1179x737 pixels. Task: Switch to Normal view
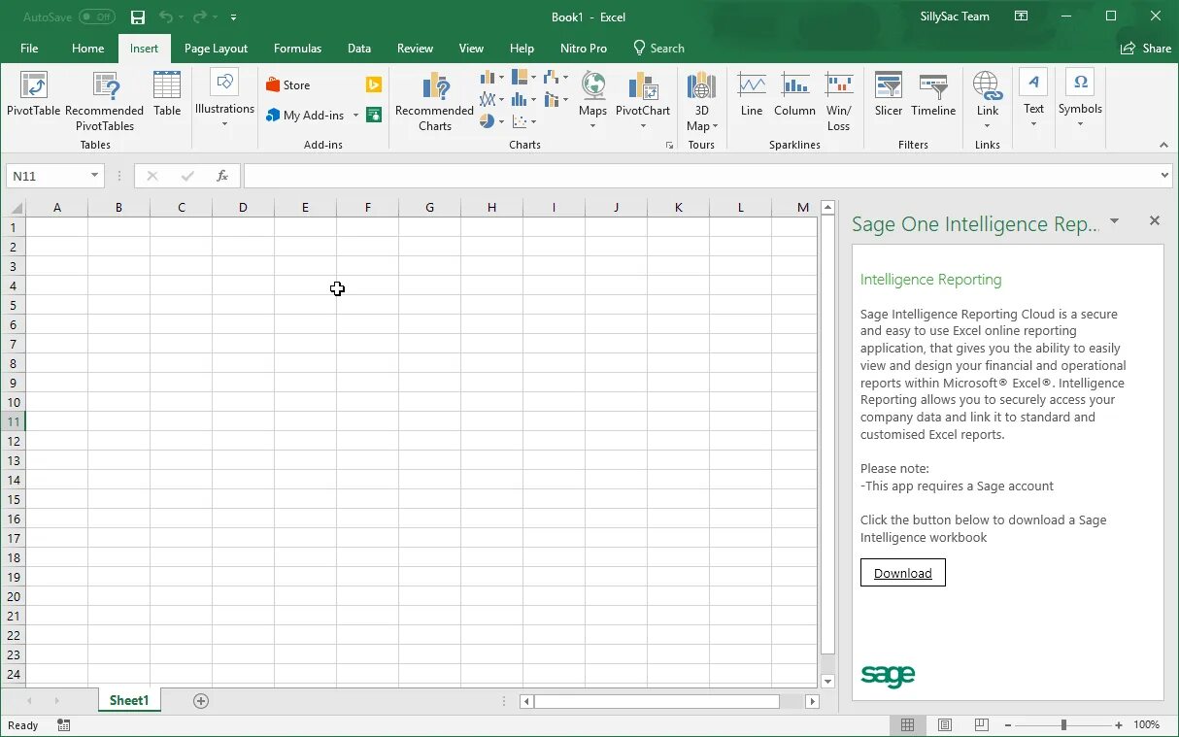pos(907,724)
